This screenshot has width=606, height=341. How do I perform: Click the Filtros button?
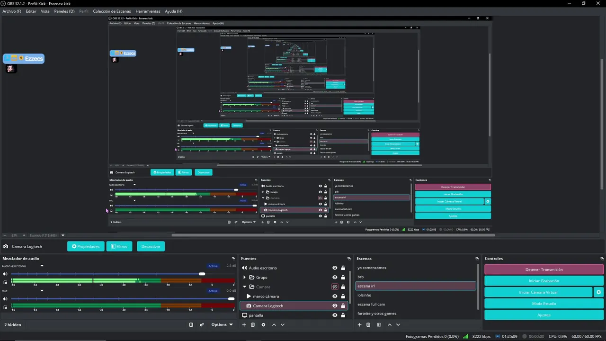(x=119, y=246)
